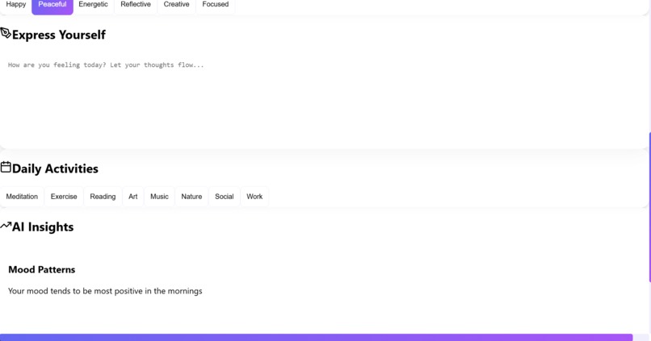
Task: Select the Peaceful mood option
Action: 52,5
